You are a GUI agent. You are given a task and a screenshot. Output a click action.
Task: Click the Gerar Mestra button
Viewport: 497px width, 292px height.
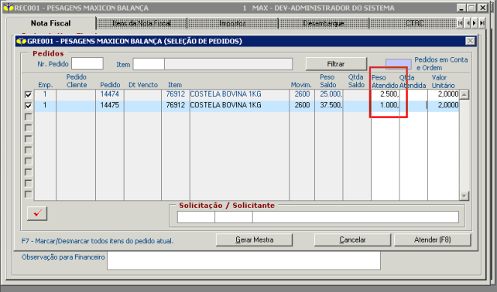click(254, 239)
